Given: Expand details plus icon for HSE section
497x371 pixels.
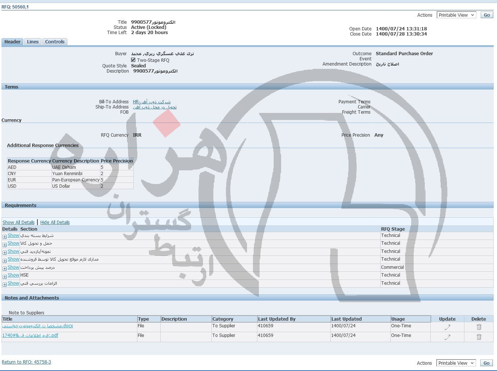Looking at the screenshot, I should 4,277.
